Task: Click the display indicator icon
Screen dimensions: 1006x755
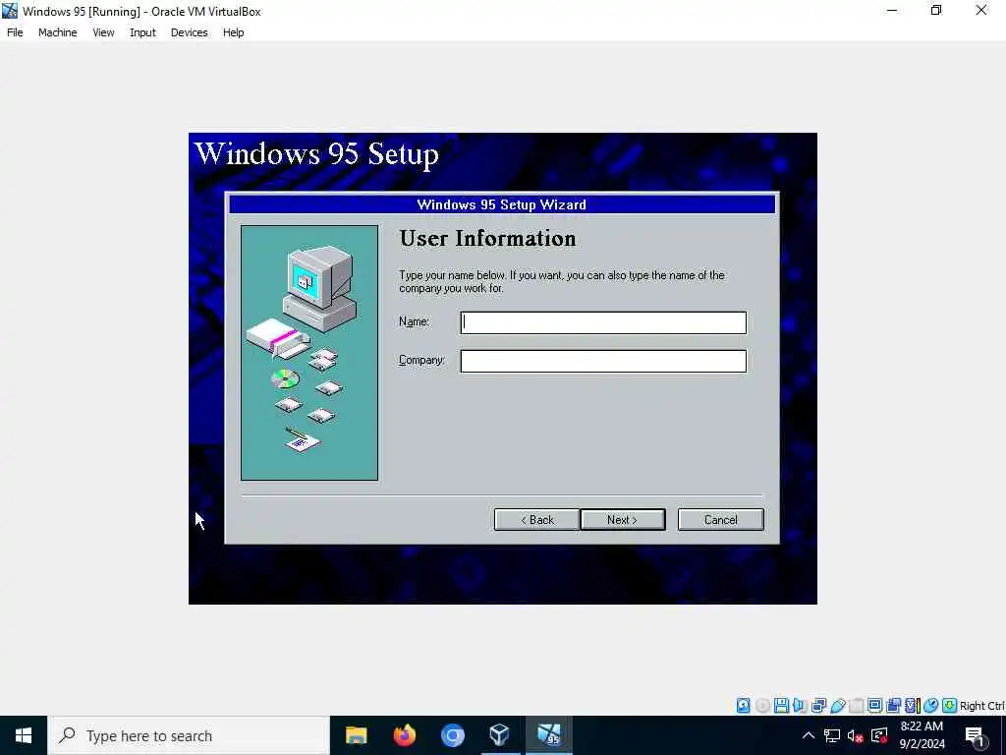Action: coord(874,706)
